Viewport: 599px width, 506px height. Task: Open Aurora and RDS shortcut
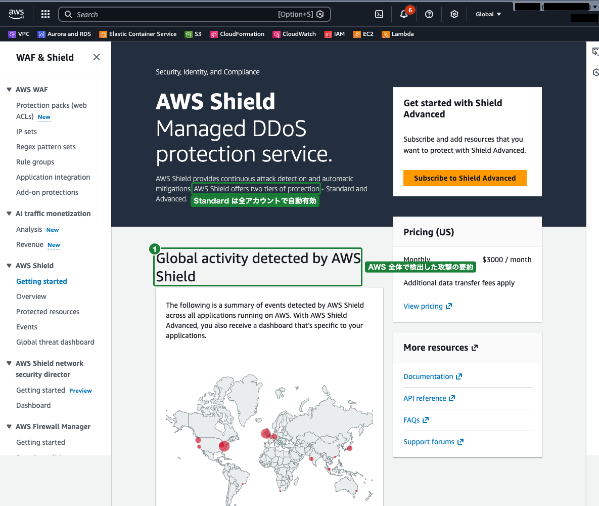click(x=64, y=34)
